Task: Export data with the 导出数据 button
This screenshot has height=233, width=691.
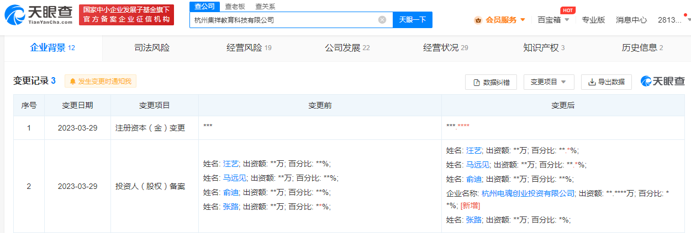Action: [606, 82]
